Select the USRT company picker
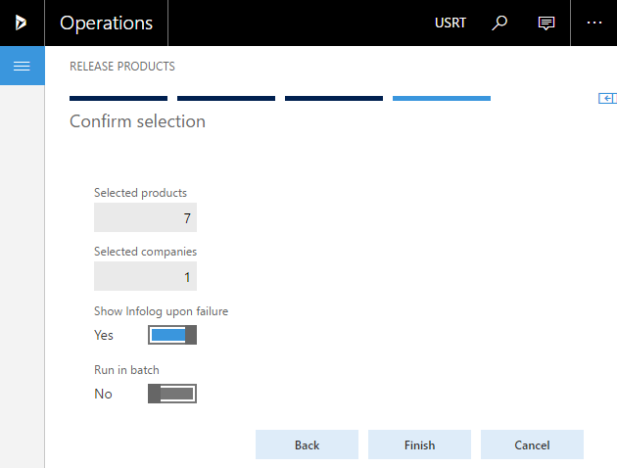Viewport: 617px width, 468px height. pos(451,23)
